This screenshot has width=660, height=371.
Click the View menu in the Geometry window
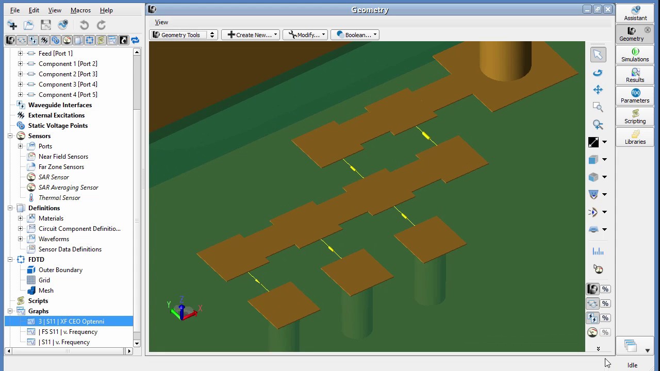pyautogui.click(x=161, y=22)
